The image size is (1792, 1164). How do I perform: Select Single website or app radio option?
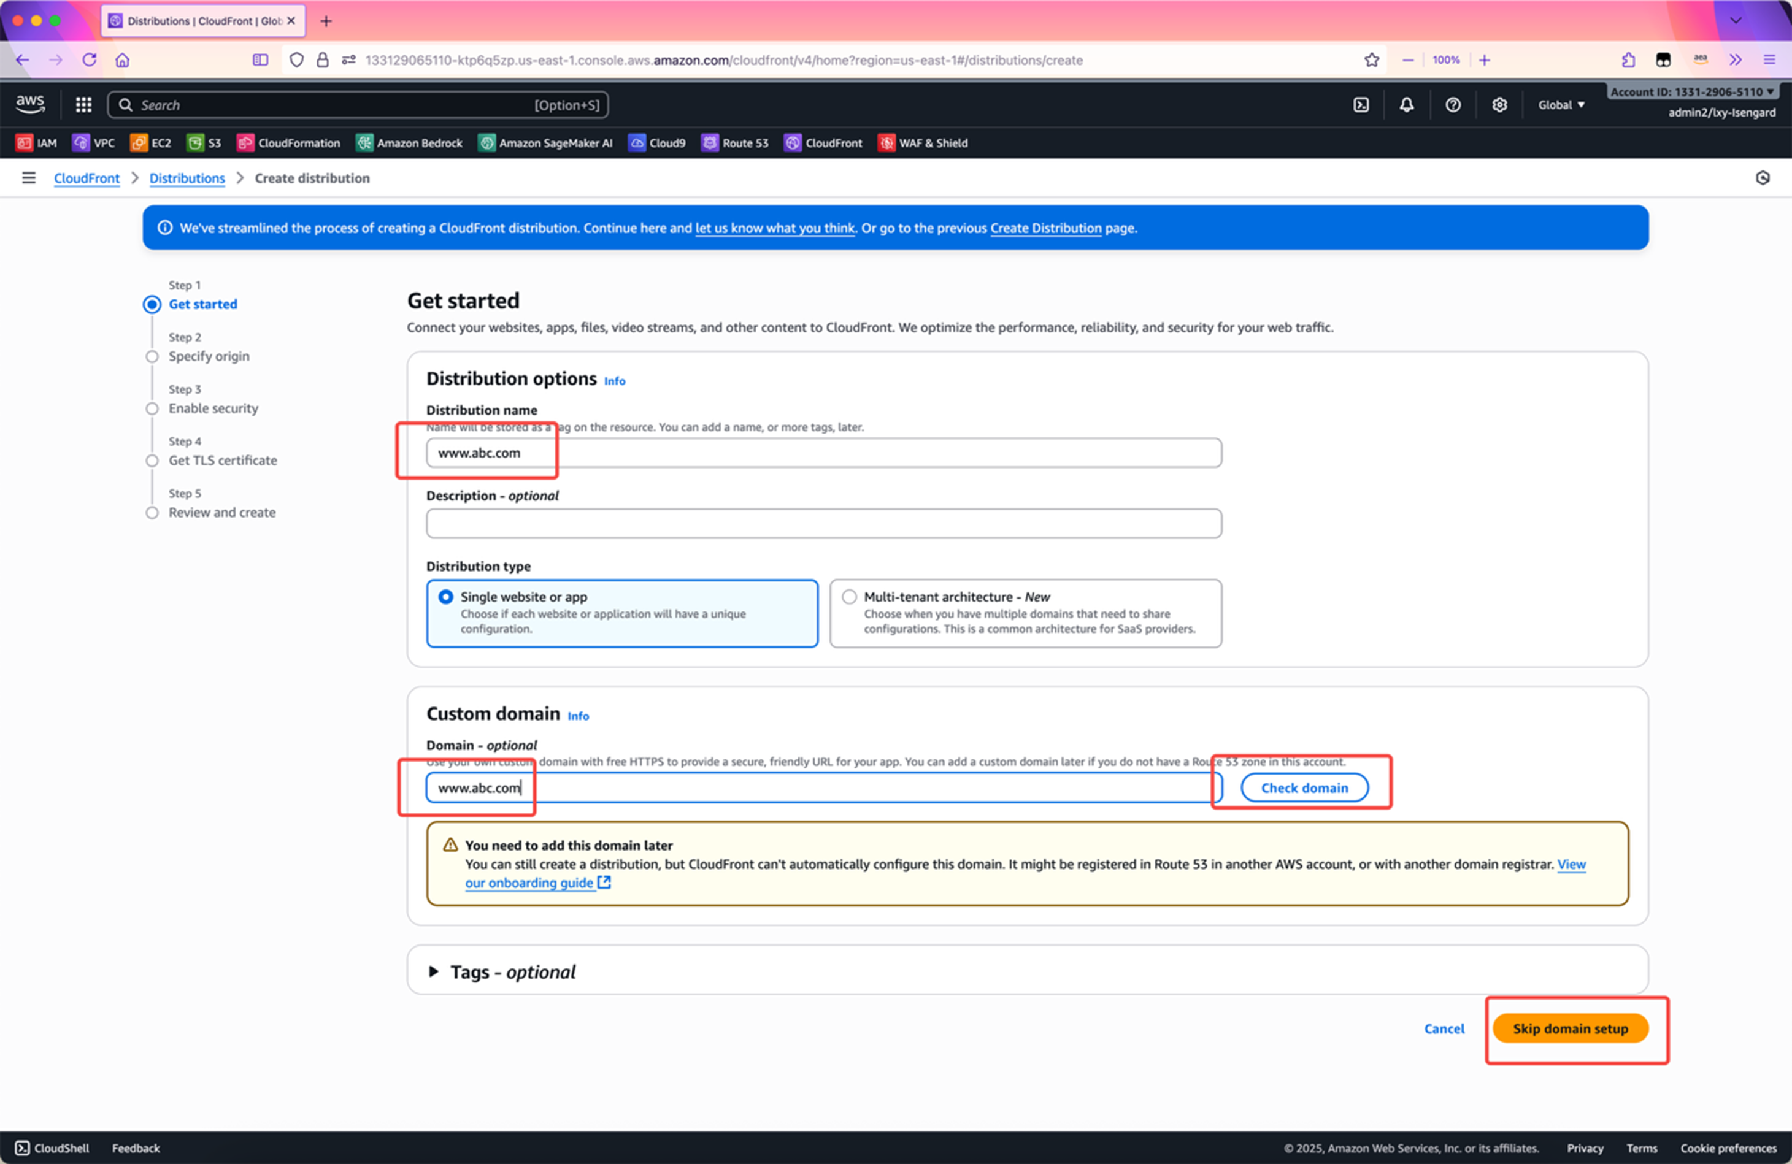(446, 597)
